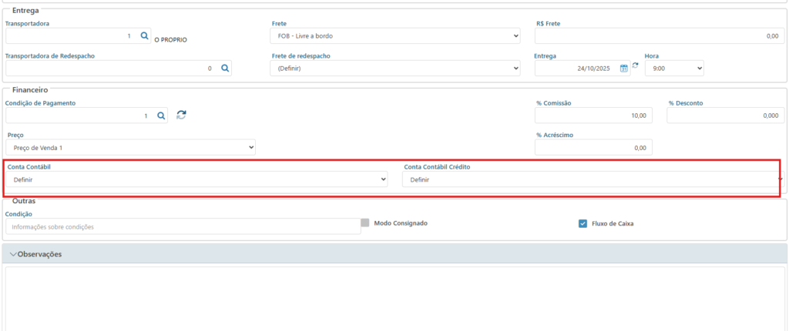Click the % Comissão input field
Screen dimensions: 789x331
pyautogui.click(x=593, y=115)
